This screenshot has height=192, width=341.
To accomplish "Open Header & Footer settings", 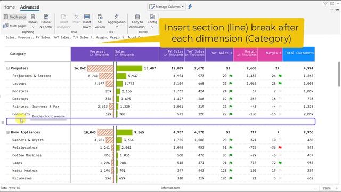I will 46,21.
